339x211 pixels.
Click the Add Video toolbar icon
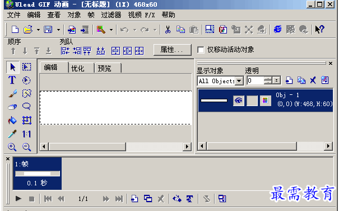coord(85,30)
